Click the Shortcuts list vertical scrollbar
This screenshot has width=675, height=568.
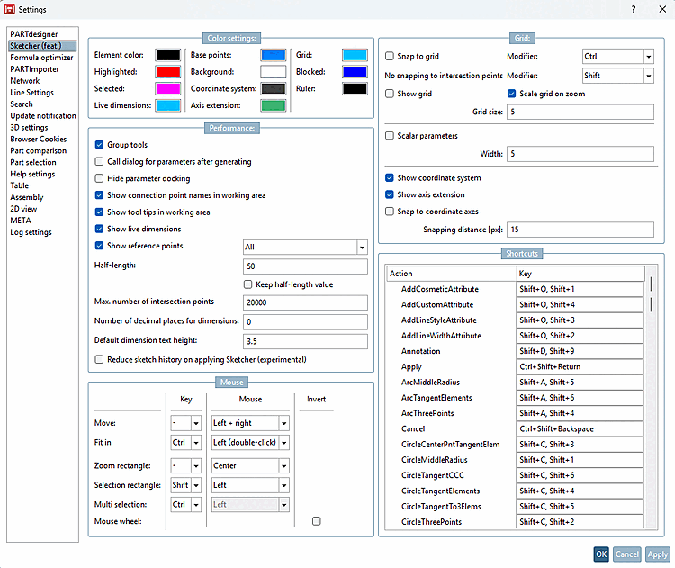click(651, 396)
